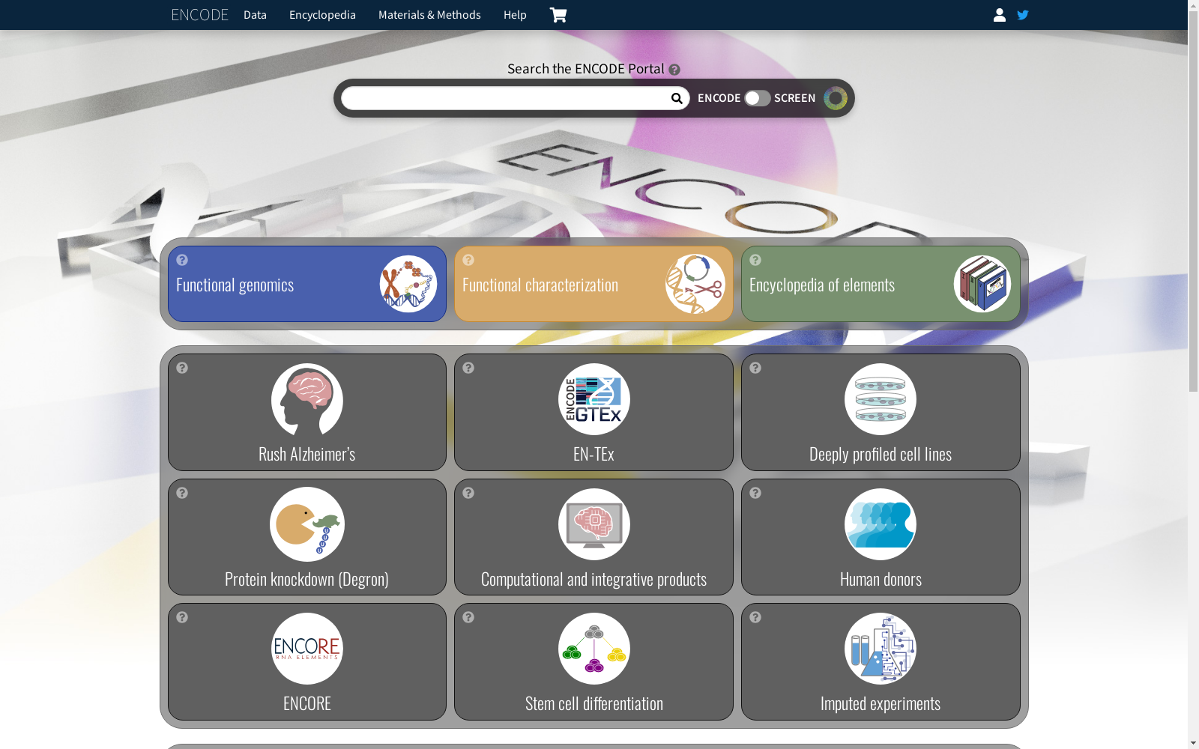Screen dimensions: 1199x749
Task: Click the scrollbar down arrow
Action: 1193,743
